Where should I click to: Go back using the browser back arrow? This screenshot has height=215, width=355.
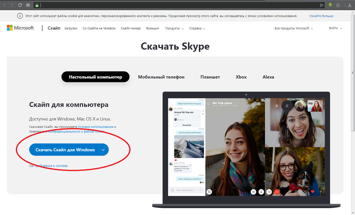(x=4, y=5)
